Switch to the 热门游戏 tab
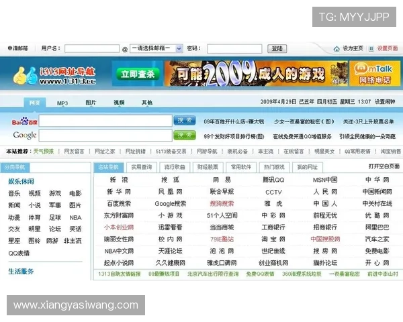Screen dimensions: 403x322 (x=274, y=168)
